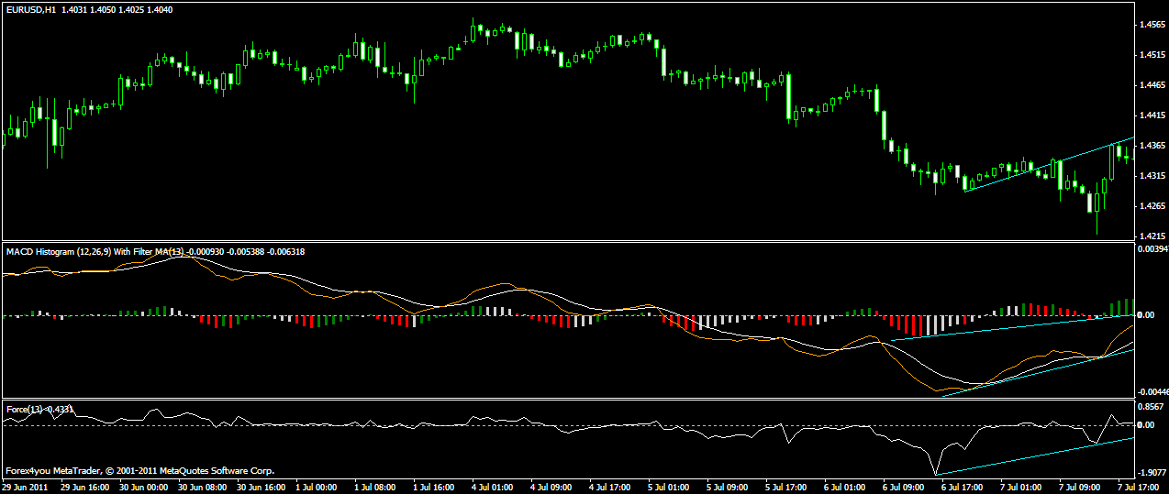Click the 0.8567 Force scale value

tap(1151, 406)
